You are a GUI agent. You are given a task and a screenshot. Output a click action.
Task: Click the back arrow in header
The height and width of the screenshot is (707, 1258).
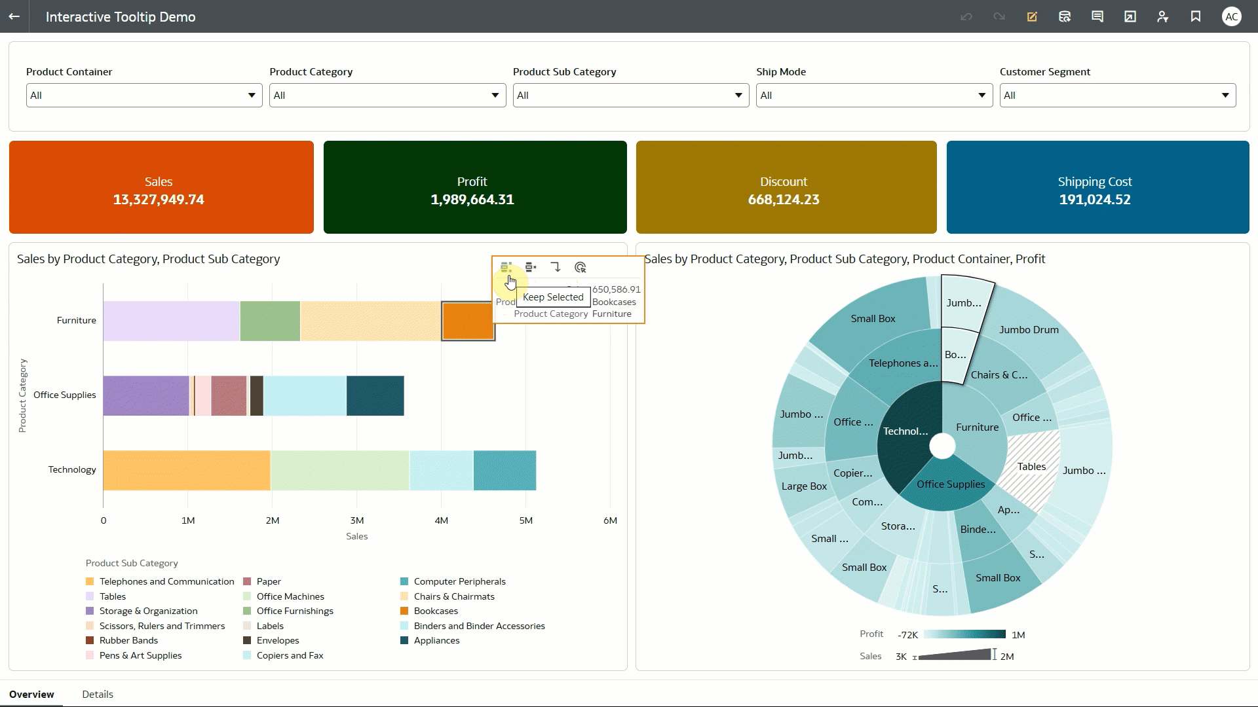pyautogui.click(x=14, y=16)
